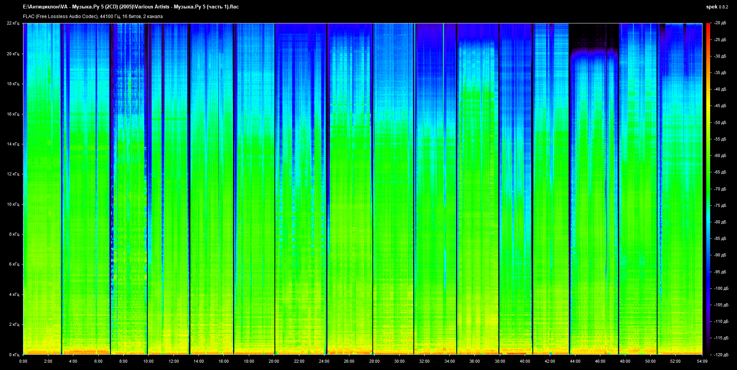This screenshot has width=737, height=370.
Task: Click the 22 кГц frequency axis label
Action: pos(13,23)
